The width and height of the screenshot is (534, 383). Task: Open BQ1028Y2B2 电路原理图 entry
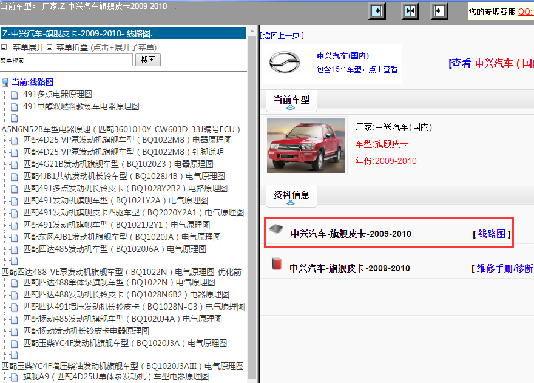coord(126,188)
